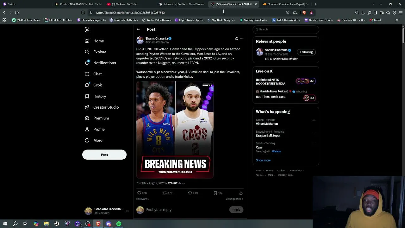Open Notifications in the sidebar

tap(100, 63)
